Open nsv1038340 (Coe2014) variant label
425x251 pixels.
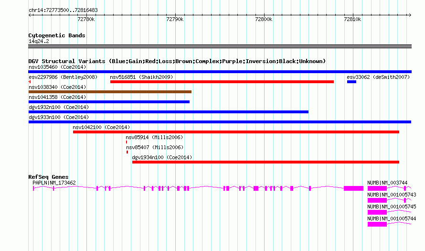(57, 87)
